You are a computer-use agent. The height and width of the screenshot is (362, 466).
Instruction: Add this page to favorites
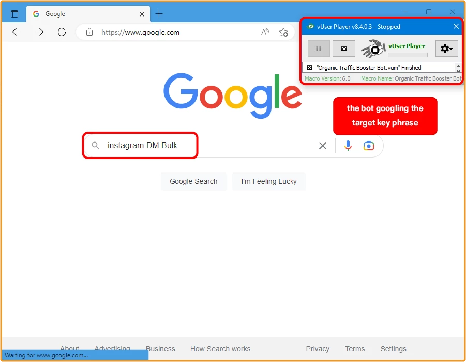pos(283,32)
